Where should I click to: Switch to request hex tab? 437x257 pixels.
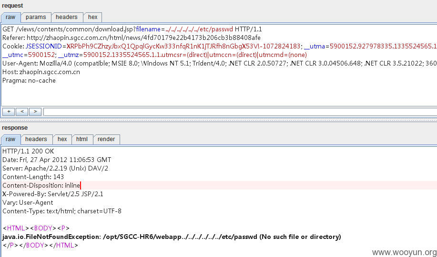pyautogui.click(x=93, y=17)
